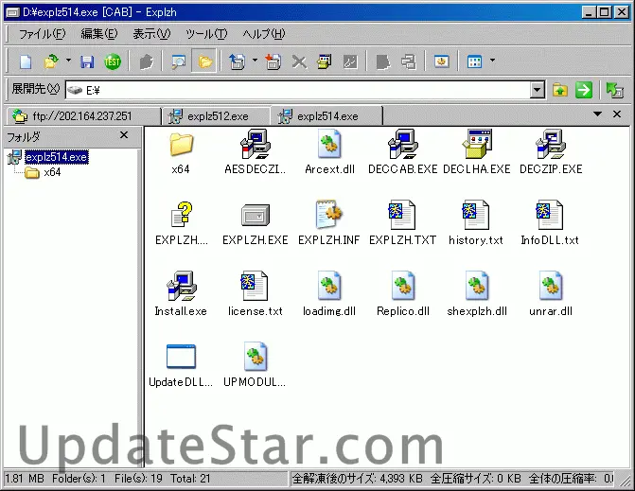
Task: Select the loadimg.dll file
Action: [329, 294]
